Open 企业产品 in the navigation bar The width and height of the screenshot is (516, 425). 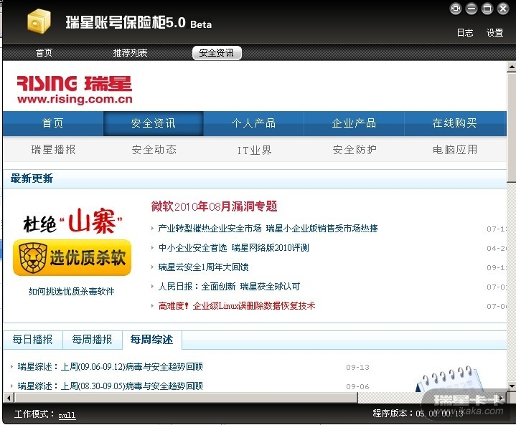click(x=354, y=123)
